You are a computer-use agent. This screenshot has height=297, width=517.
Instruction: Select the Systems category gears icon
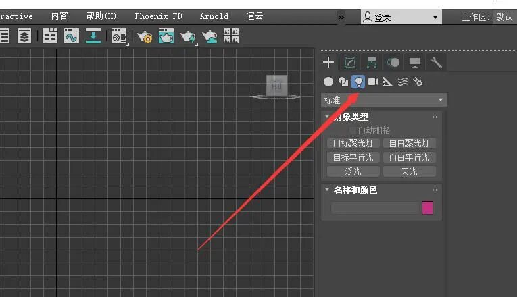coord(418,82)
